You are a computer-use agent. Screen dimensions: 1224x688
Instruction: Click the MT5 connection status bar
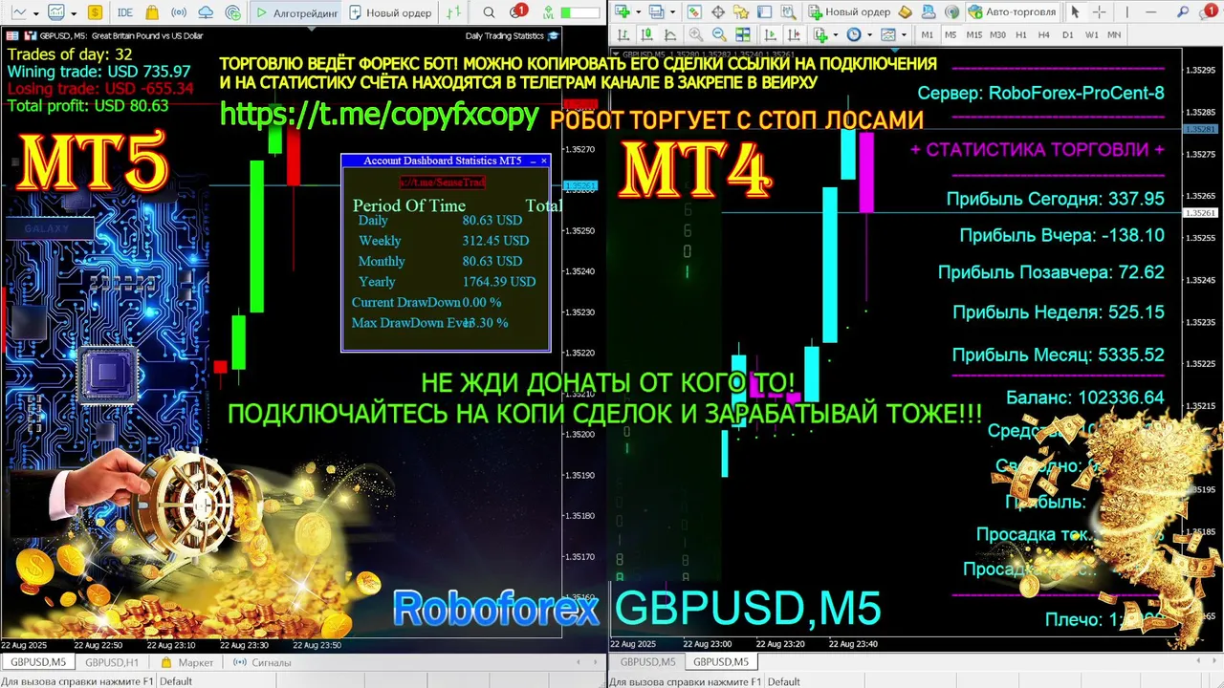pyautogui.click(x=579, y=12)
